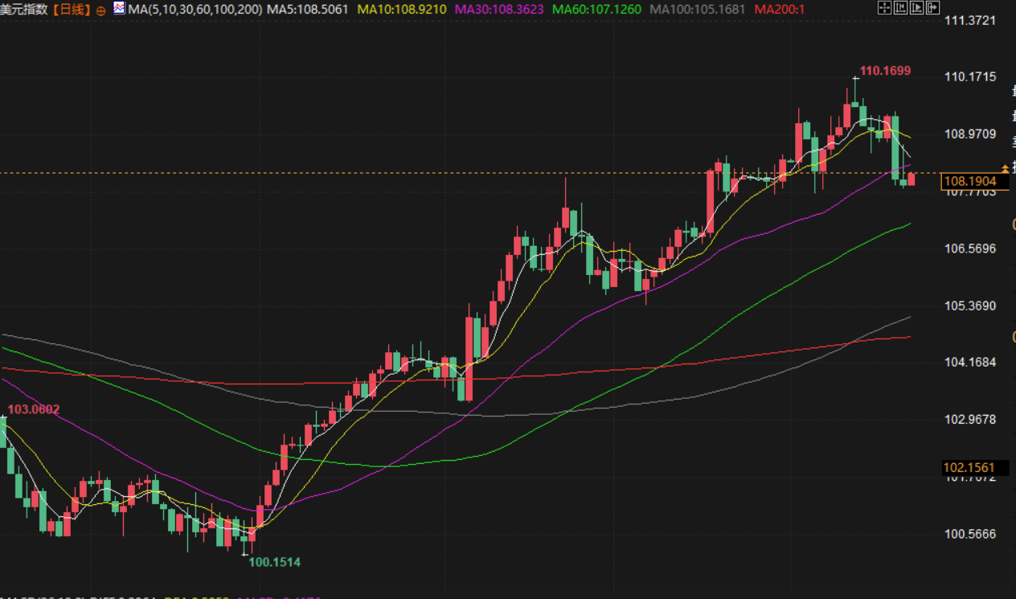The height and width of the screenshot is (599, 1016).
Task: Select the 日线 period label
Action: [72, 10]
